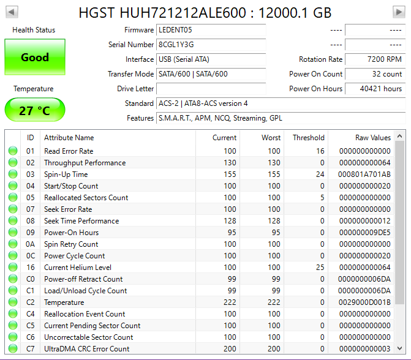Click the Power On Hours value field
411x360 pixels.
374,89
